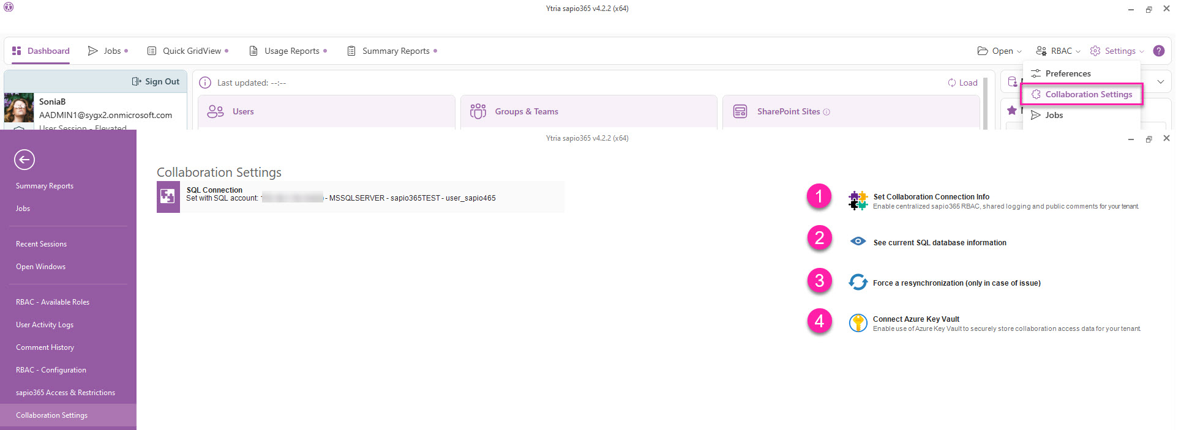The image size is (1203, 430).
Task: Open Dashboard tab
Action: 41,51
